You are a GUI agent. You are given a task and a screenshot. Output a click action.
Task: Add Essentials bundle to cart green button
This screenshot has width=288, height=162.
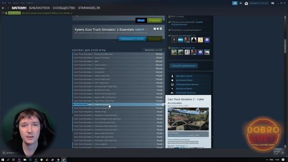click(154, 39)
